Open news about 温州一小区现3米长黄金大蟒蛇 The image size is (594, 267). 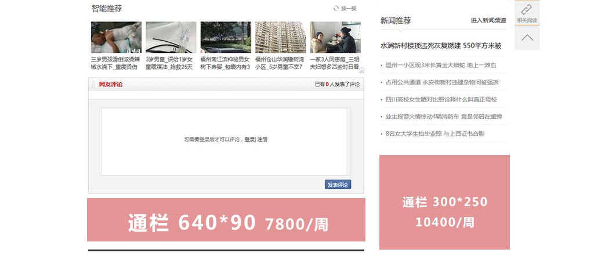[441, 66]
